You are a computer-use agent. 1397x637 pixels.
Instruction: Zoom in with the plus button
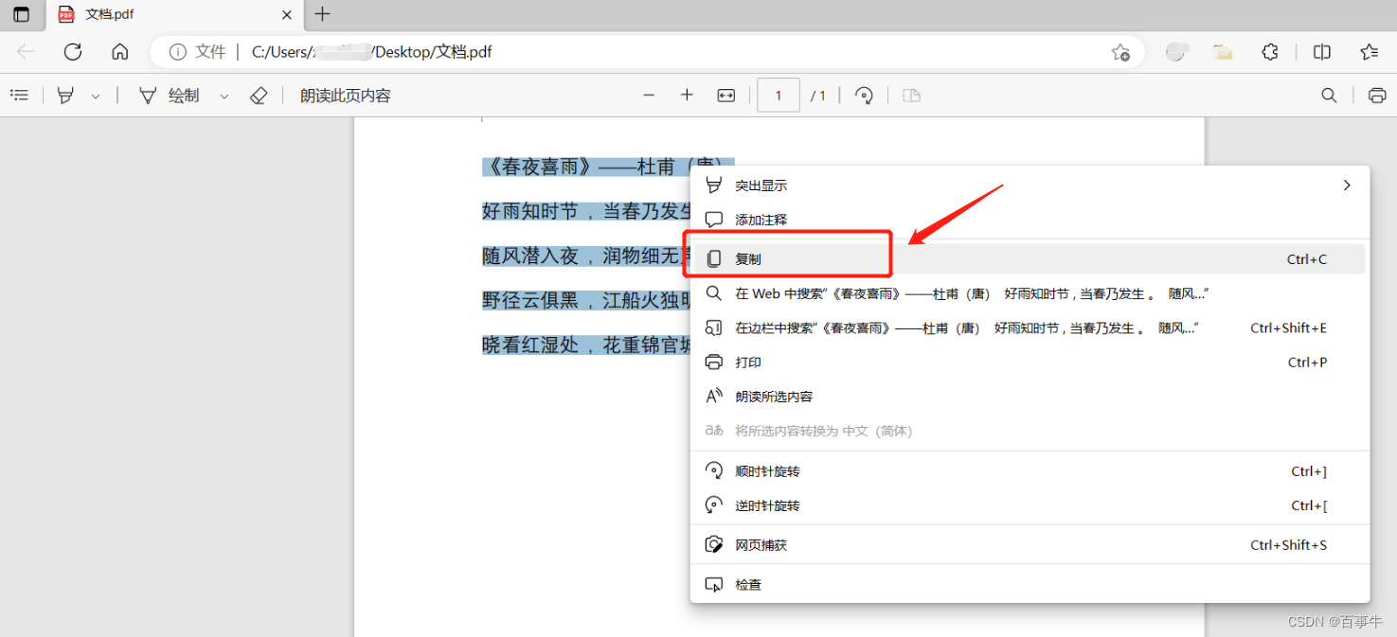coord(688,96)
